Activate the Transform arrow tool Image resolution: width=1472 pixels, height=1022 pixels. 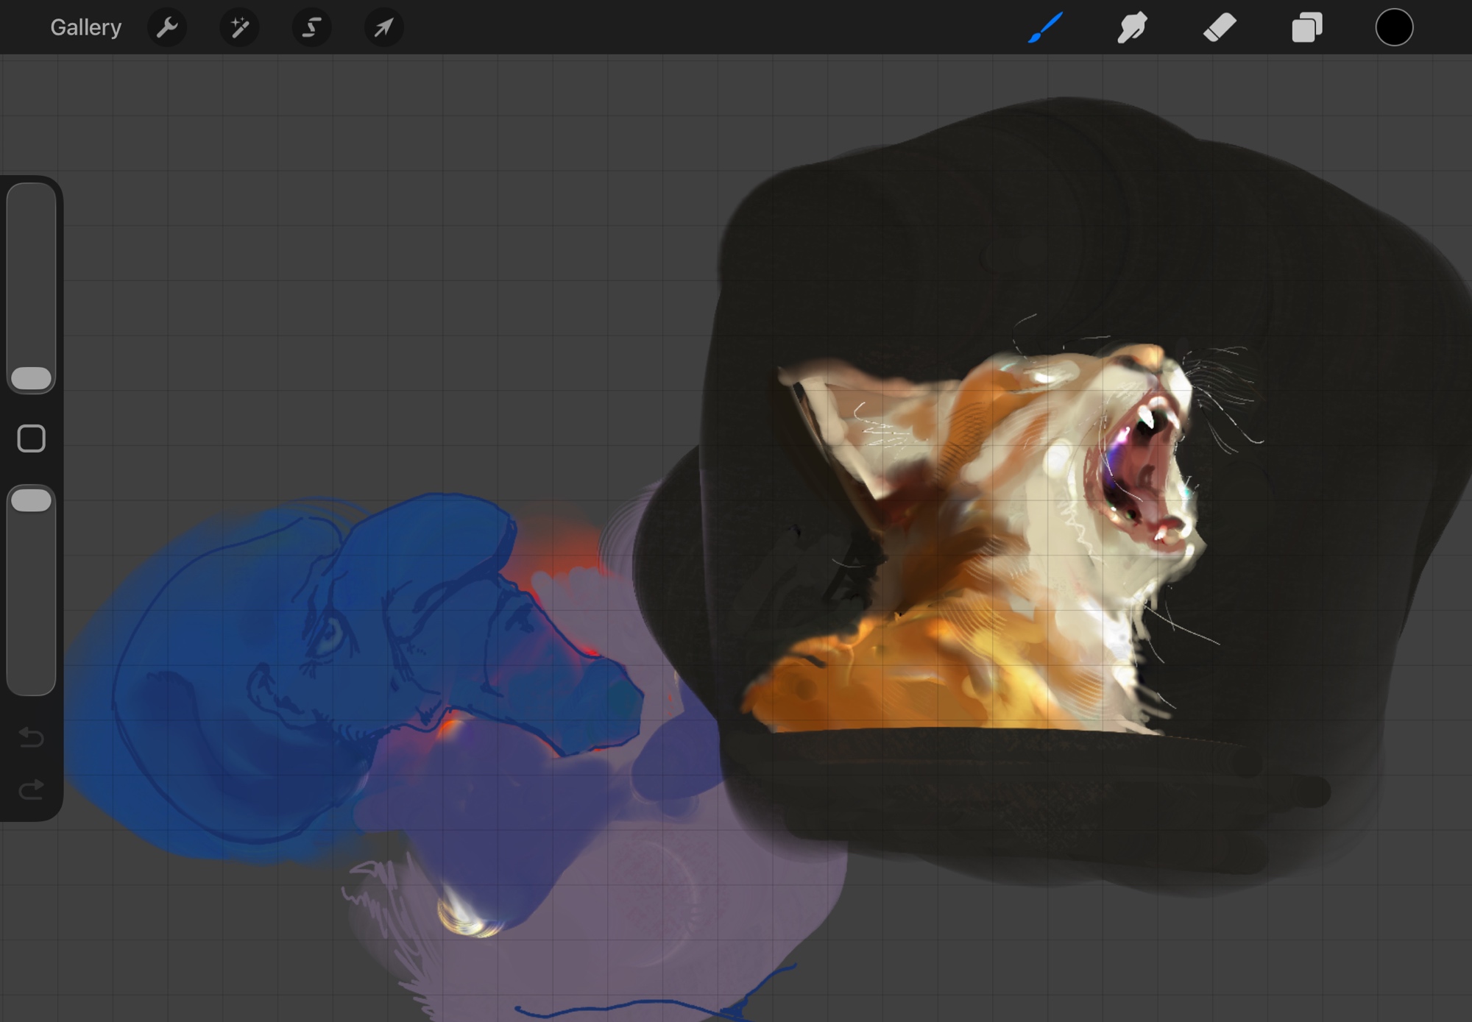383,28
